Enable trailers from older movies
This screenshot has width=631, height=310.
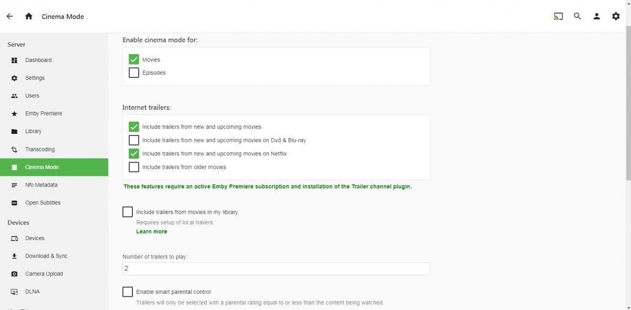point(134,167)
